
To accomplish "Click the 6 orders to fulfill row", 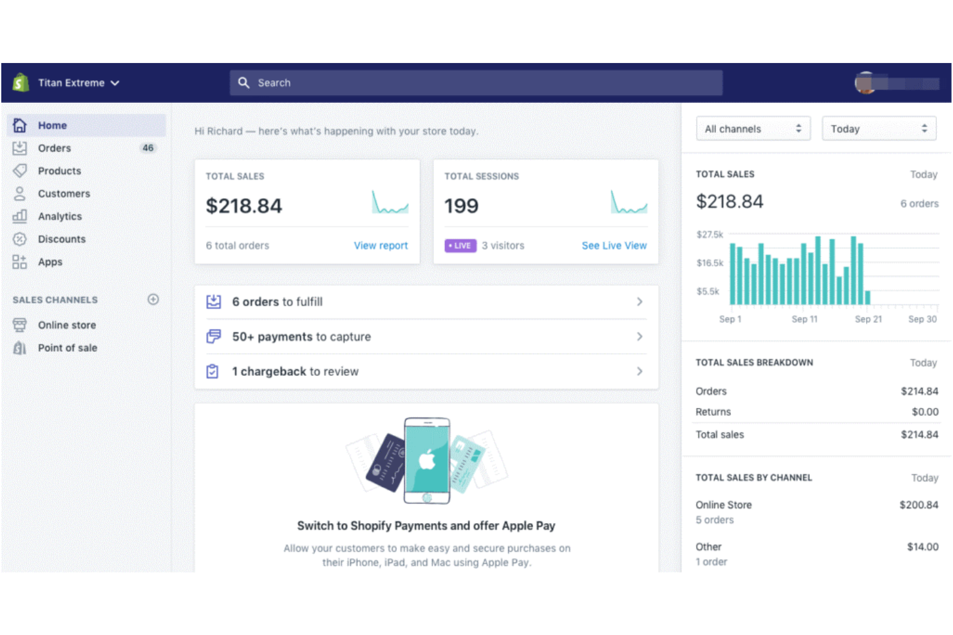I will (x=426, y=301).
